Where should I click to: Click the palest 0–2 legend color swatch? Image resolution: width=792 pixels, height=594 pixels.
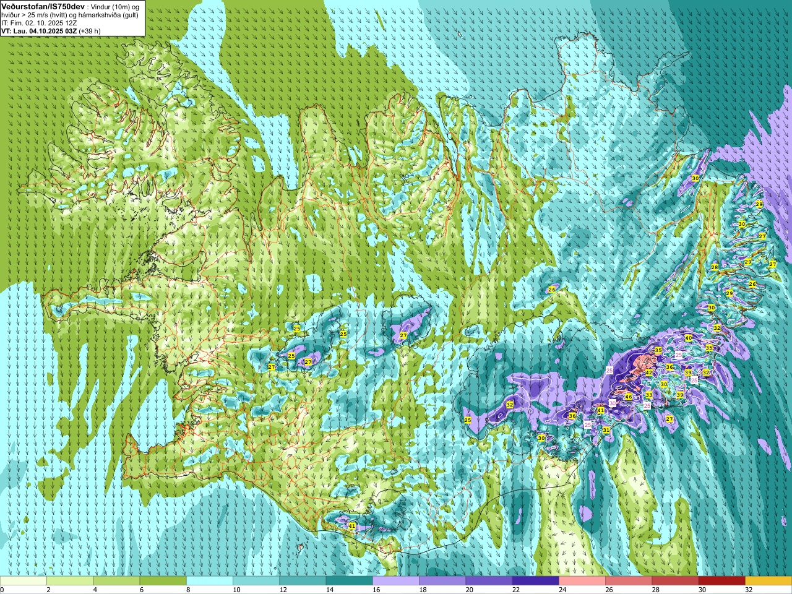24,580
